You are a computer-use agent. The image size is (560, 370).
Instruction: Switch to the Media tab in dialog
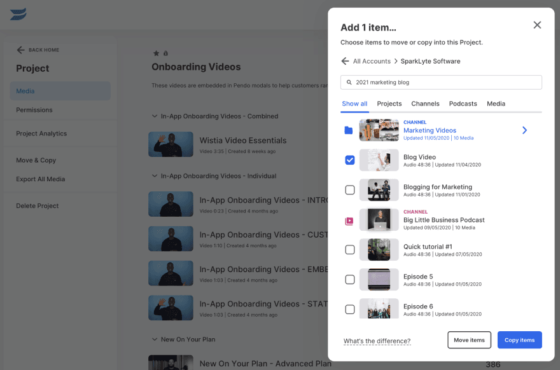[x=496, y=104]
